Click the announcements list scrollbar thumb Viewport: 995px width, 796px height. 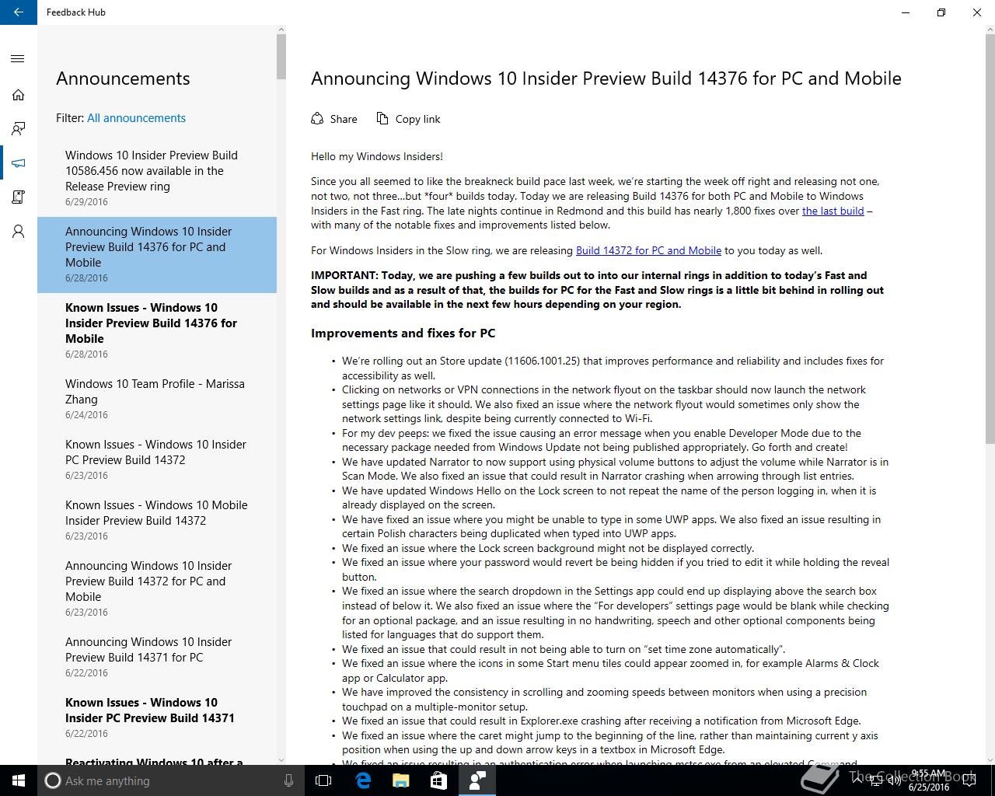pos(281,56)
